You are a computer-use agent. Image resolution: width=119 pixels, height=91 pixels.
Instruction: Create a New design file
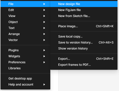(84, 4)
